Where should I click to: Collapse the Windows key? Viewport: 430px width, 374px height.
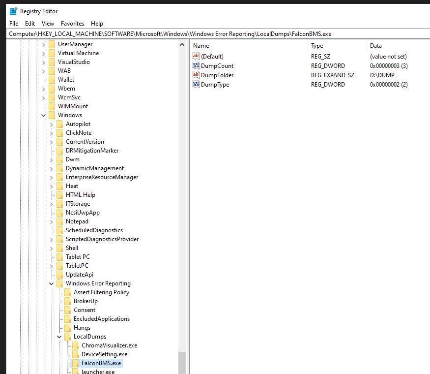pyautogui.click(x=43, y=115)
